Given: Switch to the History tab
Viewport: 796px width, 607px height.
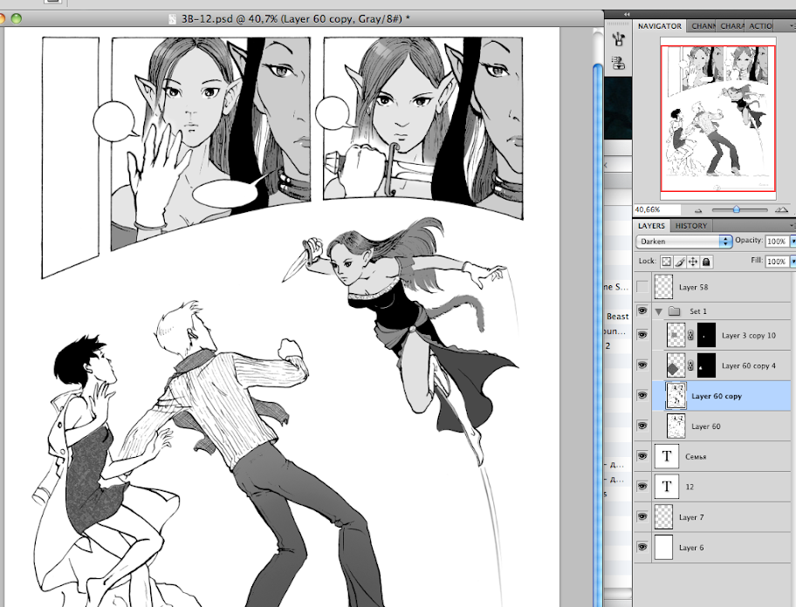Looking at the screenshot, I should click(x=691, y=226).
